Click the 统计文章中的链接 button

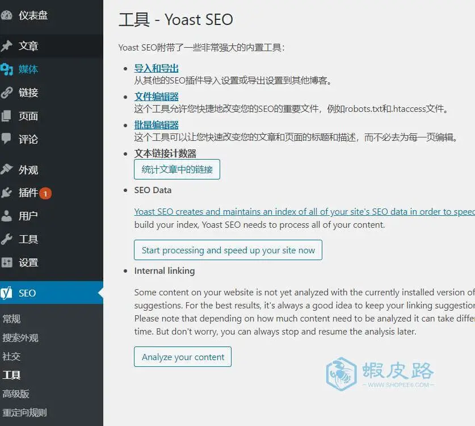coord(177,169)
